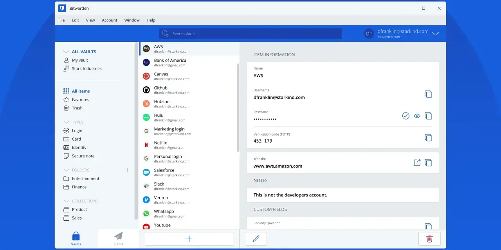Viewport: 501px width, 250px height.
Task: Delete item with red trash icon
Action: (x=429, y=239)
